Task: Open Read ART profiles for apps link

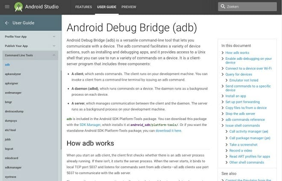Action: coord(250,157)
